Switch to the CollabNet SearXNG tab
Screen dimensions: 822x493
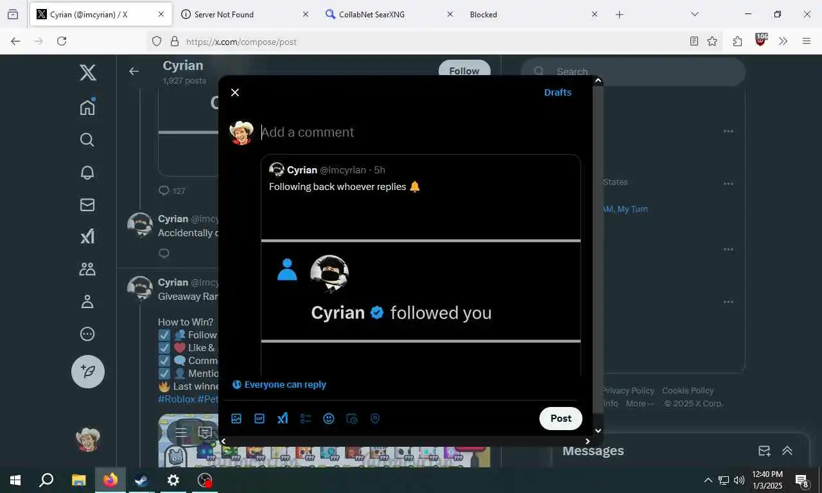(389, 14)
